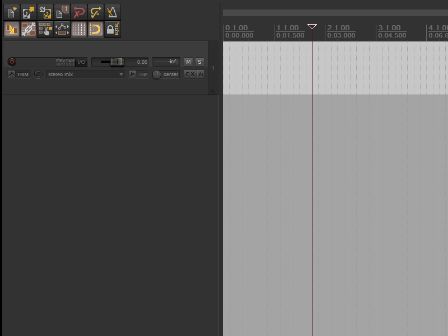Image resolution: width=448 pixels, height=336 pixels.
Task: Toggle ripple editing icon
Action: [x=45, y=29]
